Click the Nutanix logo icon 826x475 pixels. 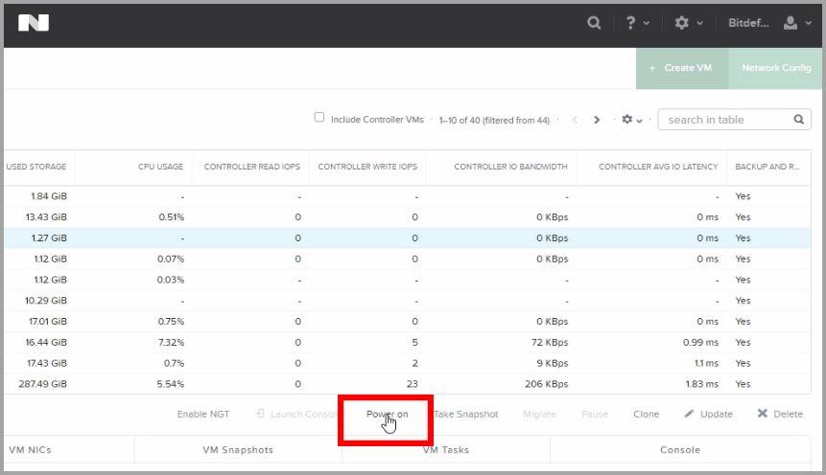coord(34,23)
